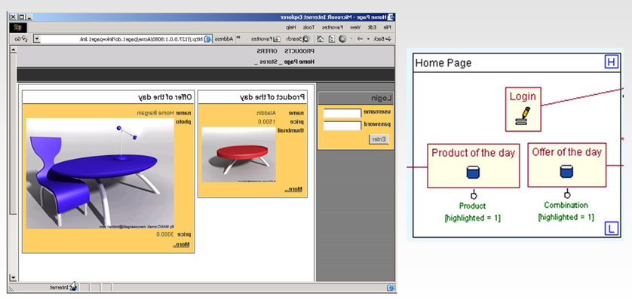Click the Forward arrow toolbar button
Screen dimensions: 632x299
coord(360,38)
